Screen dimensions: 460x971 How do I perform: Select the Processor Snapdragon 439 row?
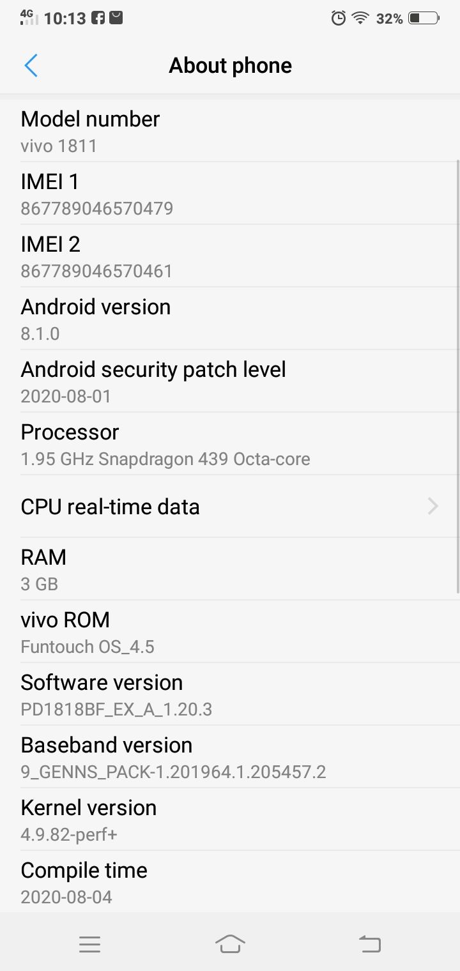(x=230, y=444)
